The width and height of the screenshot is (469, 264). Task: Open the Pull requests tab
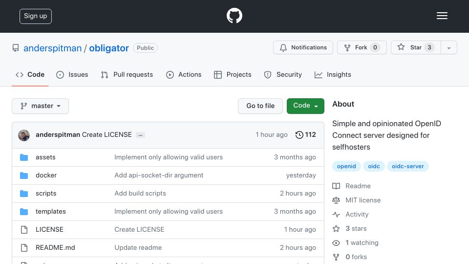[x=127, y=74]
